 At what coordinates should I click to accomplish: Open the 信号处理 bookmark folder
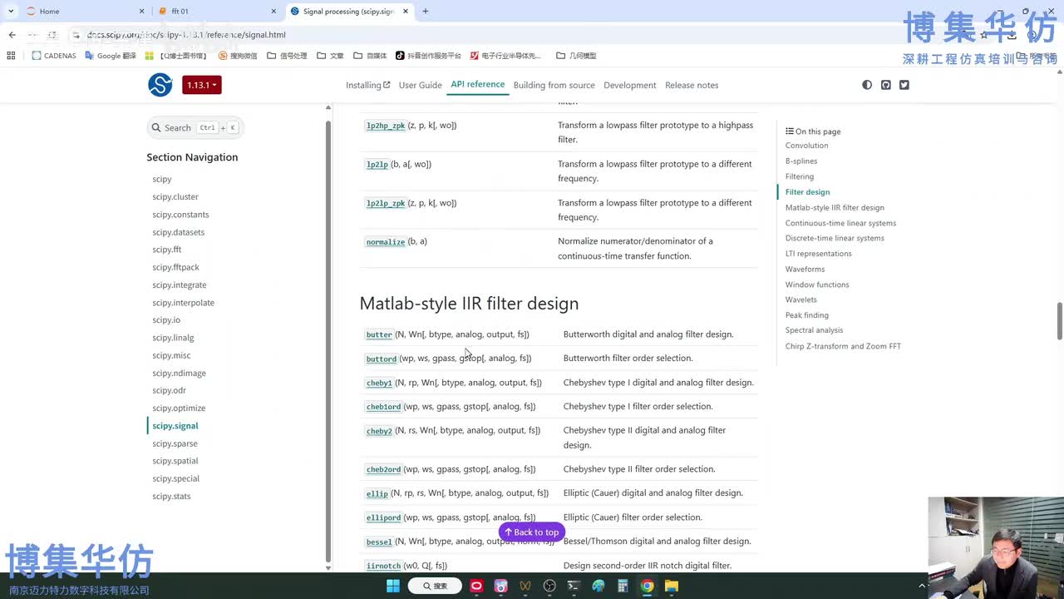287,56
